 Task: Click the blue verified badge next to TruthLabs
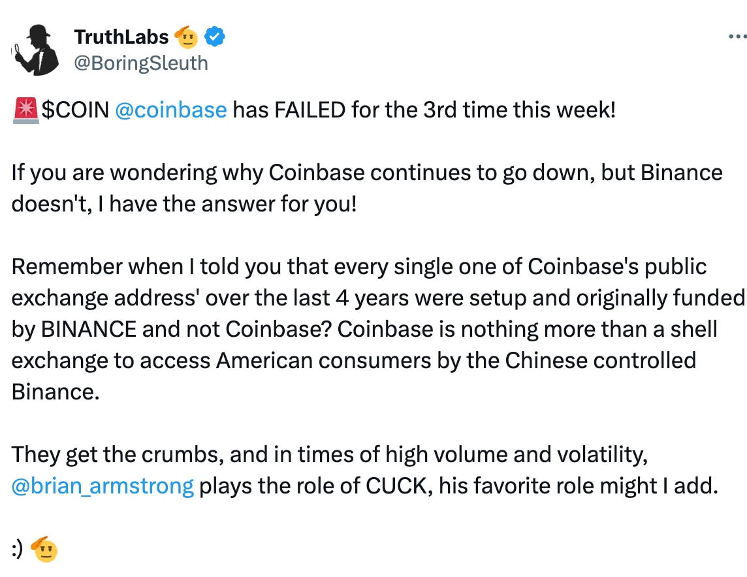pos(214,37)
